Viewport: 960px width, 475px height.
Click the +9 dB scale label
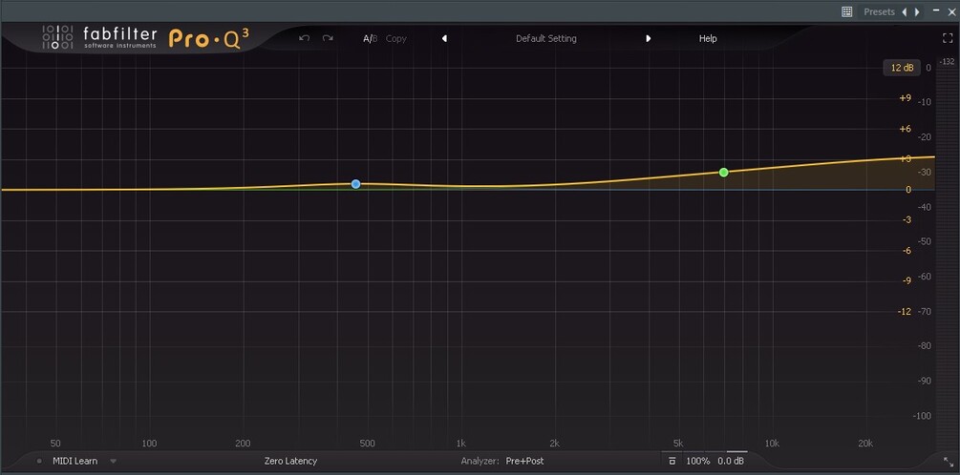click(x=905, y=98)
